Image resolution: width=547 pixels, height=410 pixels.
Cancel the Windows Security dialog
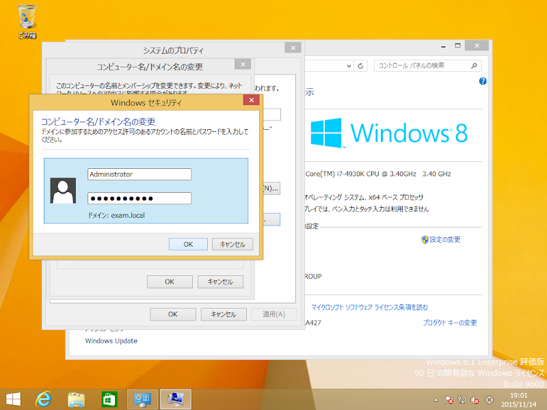click(232, 245)
